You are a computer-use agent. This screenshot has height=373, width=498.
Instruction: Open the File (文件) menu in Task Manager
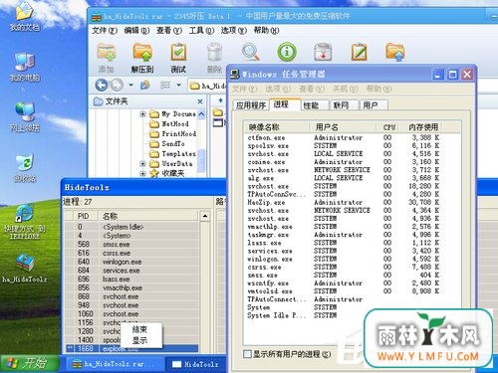pos(244,89)
